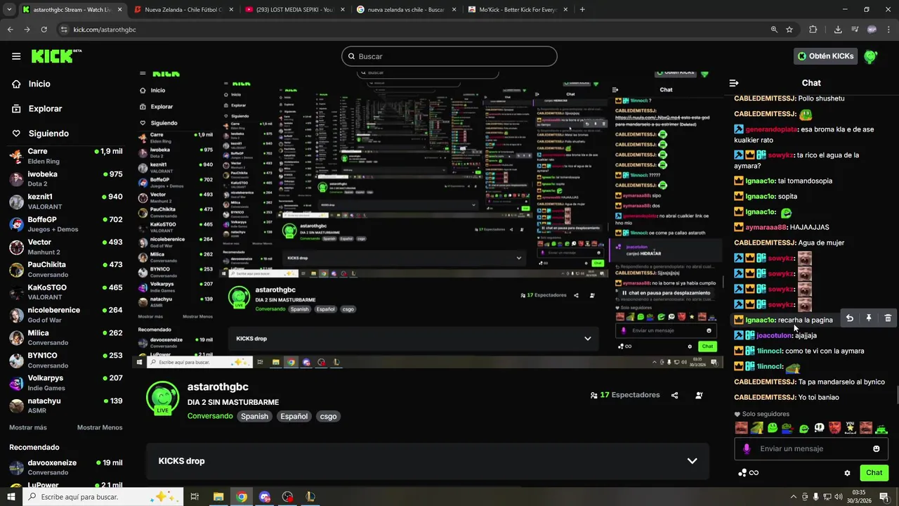
Task: Click the Enviar un mensaje chat input
Action: [x=811, y=448]
